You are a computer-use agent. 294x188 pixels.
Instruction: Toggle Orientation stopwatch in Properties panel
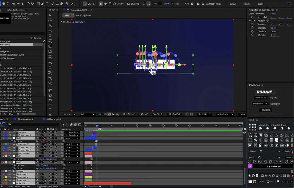252,24
